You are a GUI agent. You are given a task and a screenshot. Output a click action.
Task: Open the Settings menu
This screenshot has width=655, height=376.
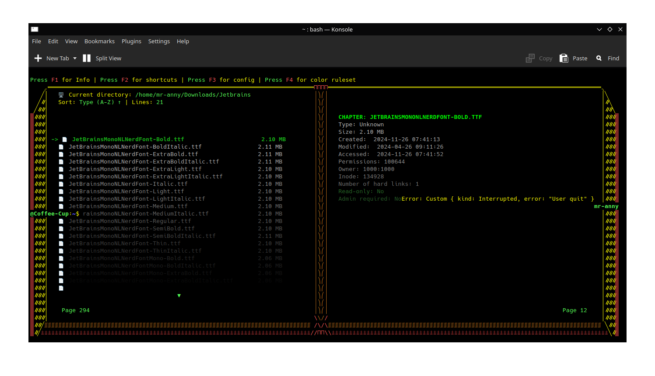point(159,41)
